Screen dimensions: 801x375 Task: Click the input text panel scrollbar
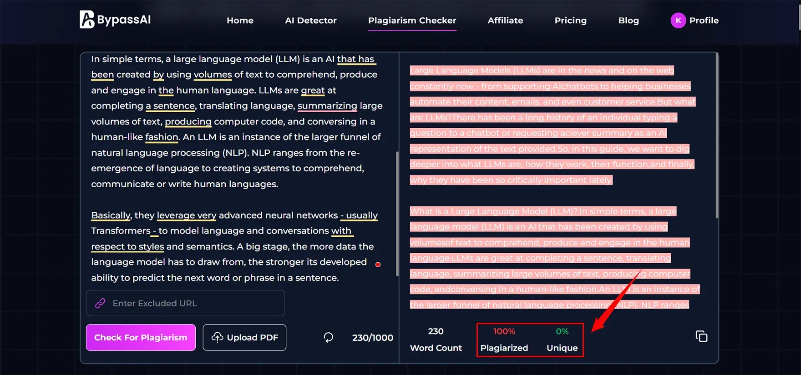pyautogui.click(x=397, y=214)
